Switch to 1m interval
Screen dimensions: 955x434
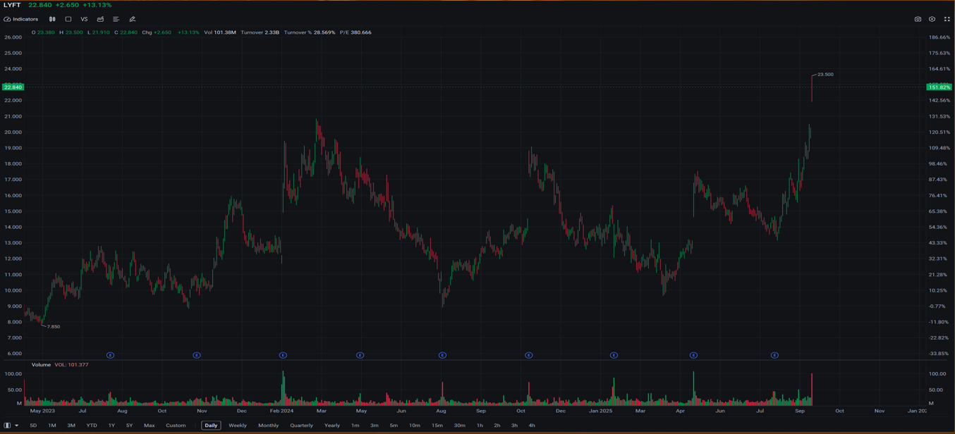(355, 426)
